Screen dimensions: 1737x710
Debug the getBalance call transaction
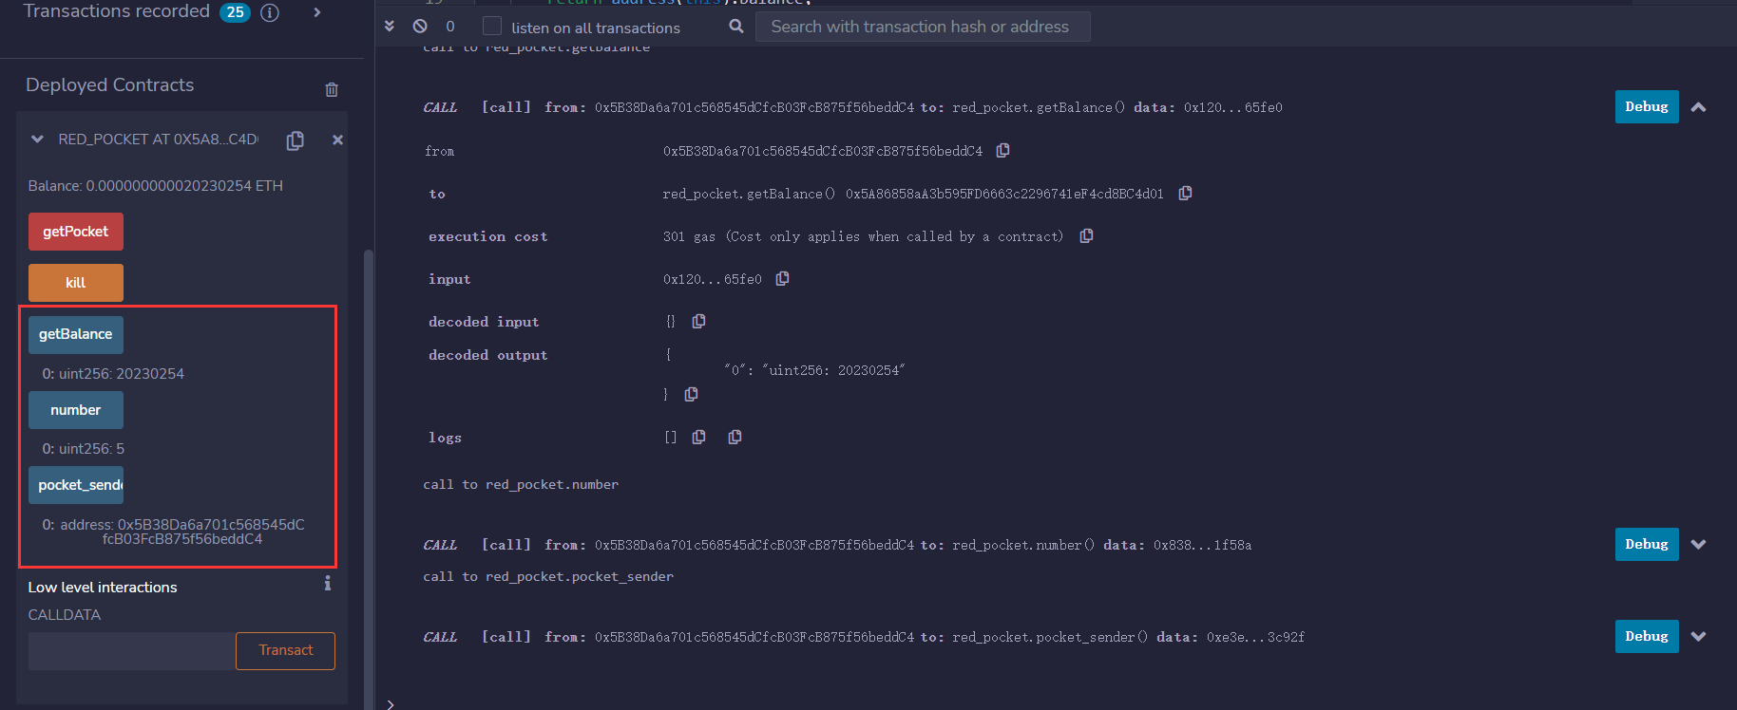click(1647, 107)
